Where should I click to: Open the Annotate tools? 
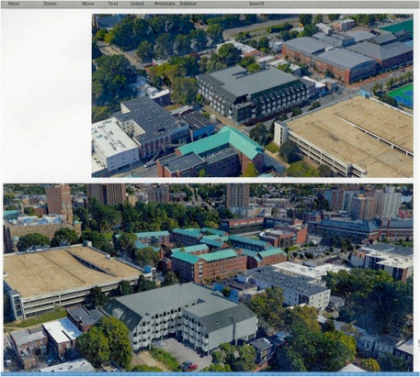[x=165, y=4]
